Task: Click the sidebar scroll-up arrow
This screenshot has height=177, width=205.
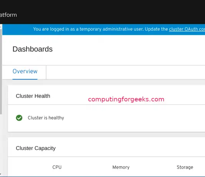Action: [1, 26]
